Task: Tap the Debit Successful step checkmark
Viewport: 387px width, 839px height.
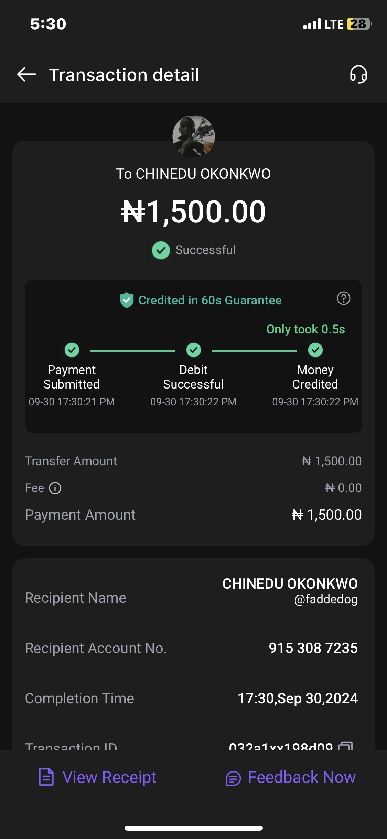Action: pyautogui.click(x=194, y=350)
